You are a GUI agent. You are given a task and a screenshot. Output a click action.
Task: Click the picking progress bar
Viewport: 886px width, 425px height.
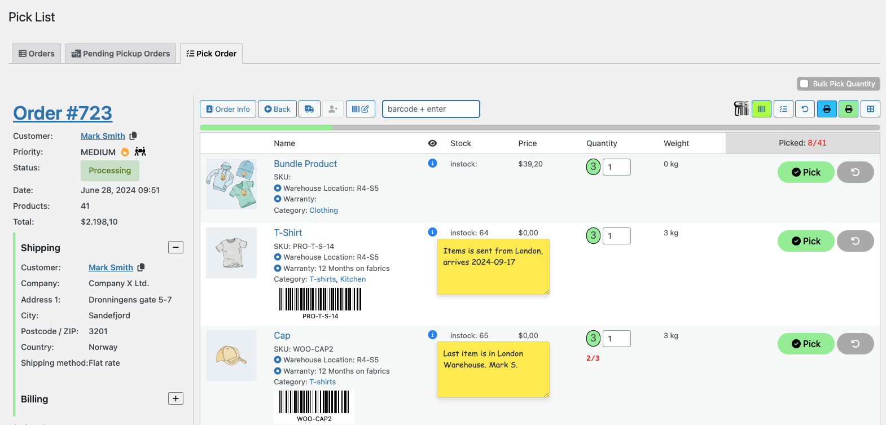pyautogui.click(x=540, y=128)
